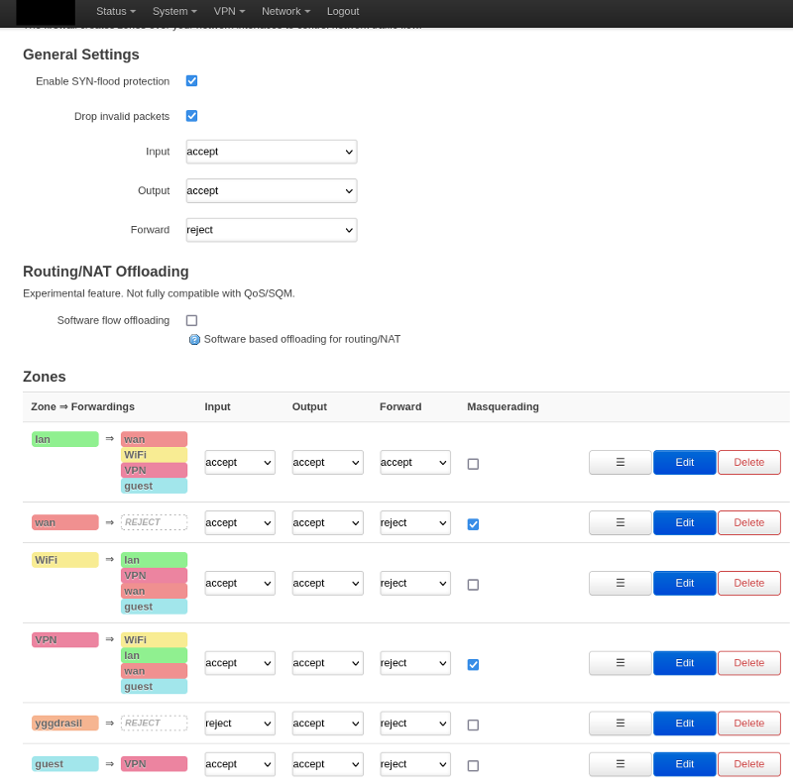Click the reorder handle icon for wan zone
This screenshot has height=783, width=793.
point(621,522)
